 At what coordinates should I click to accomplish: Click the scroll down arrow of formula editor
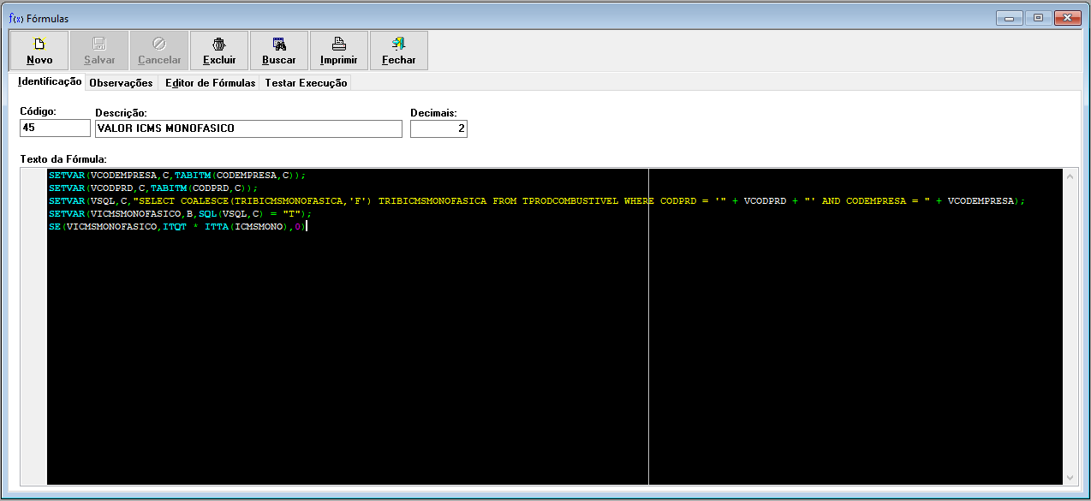(x=1070, y=477)
